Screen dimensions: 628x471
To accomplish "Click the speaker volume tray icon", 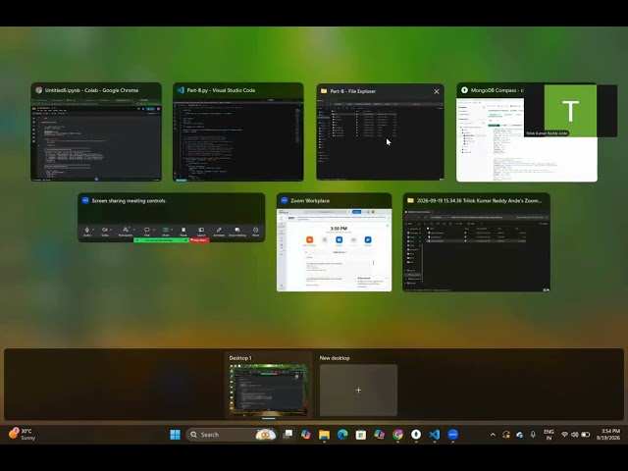I will point(575,435).
